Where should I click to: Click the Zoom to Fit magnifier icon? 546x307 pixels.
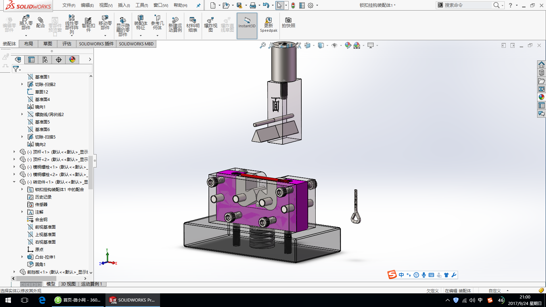point(262,45)
